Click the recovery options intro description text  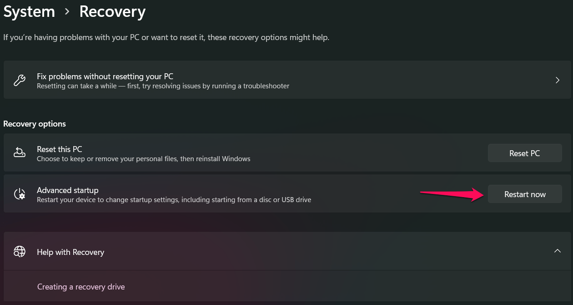166,37
